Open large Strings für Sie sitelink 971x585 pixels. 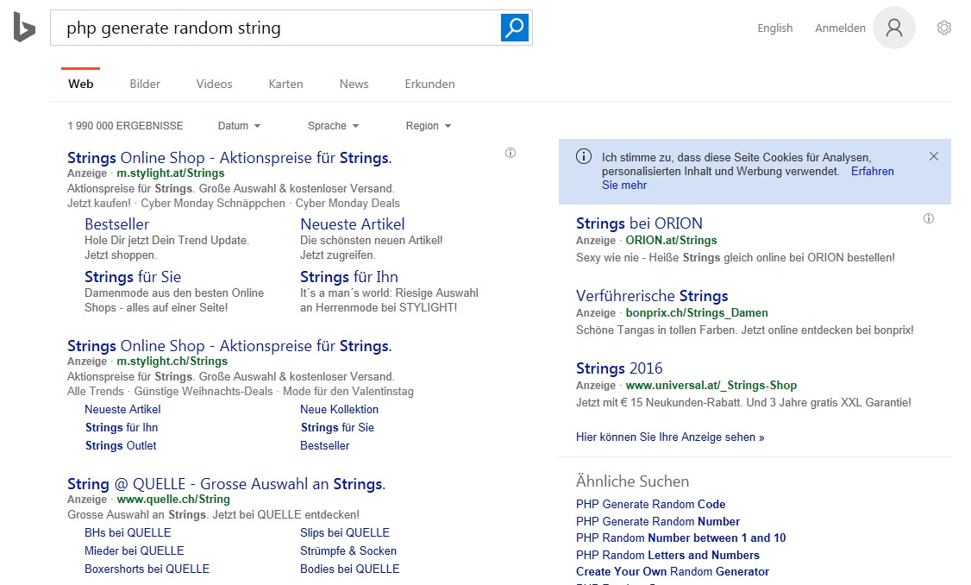[x=133, y=276]
